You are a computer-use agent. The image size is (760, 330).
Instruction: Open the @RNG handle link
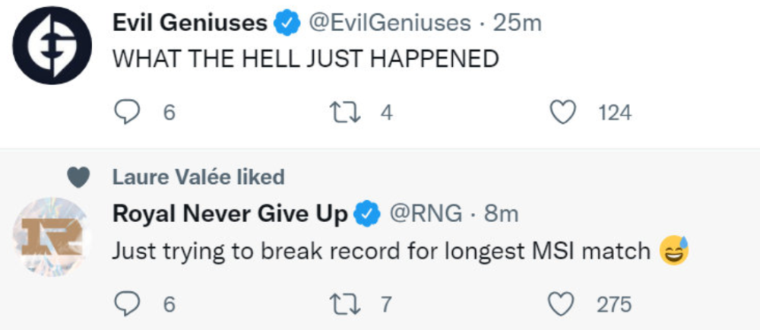426,214
